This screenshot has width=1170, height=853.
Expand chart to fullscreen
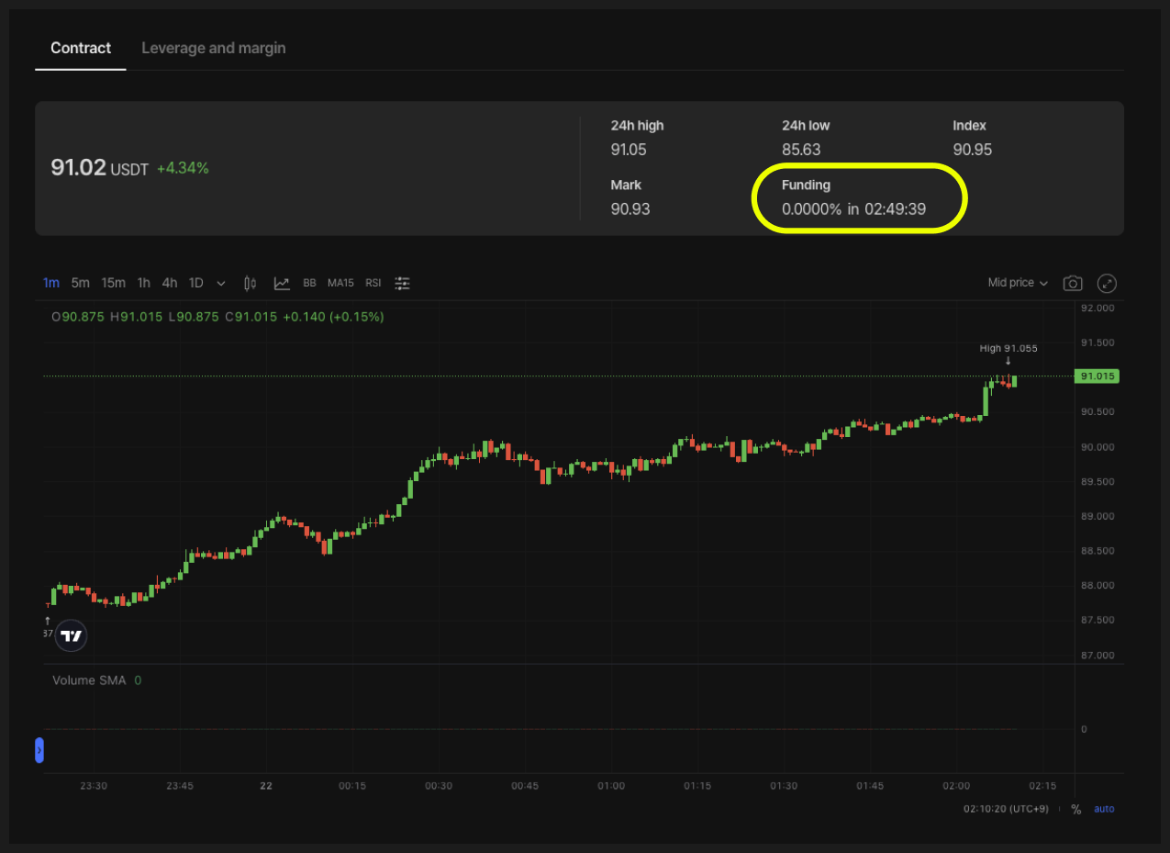coord(1108,283)
